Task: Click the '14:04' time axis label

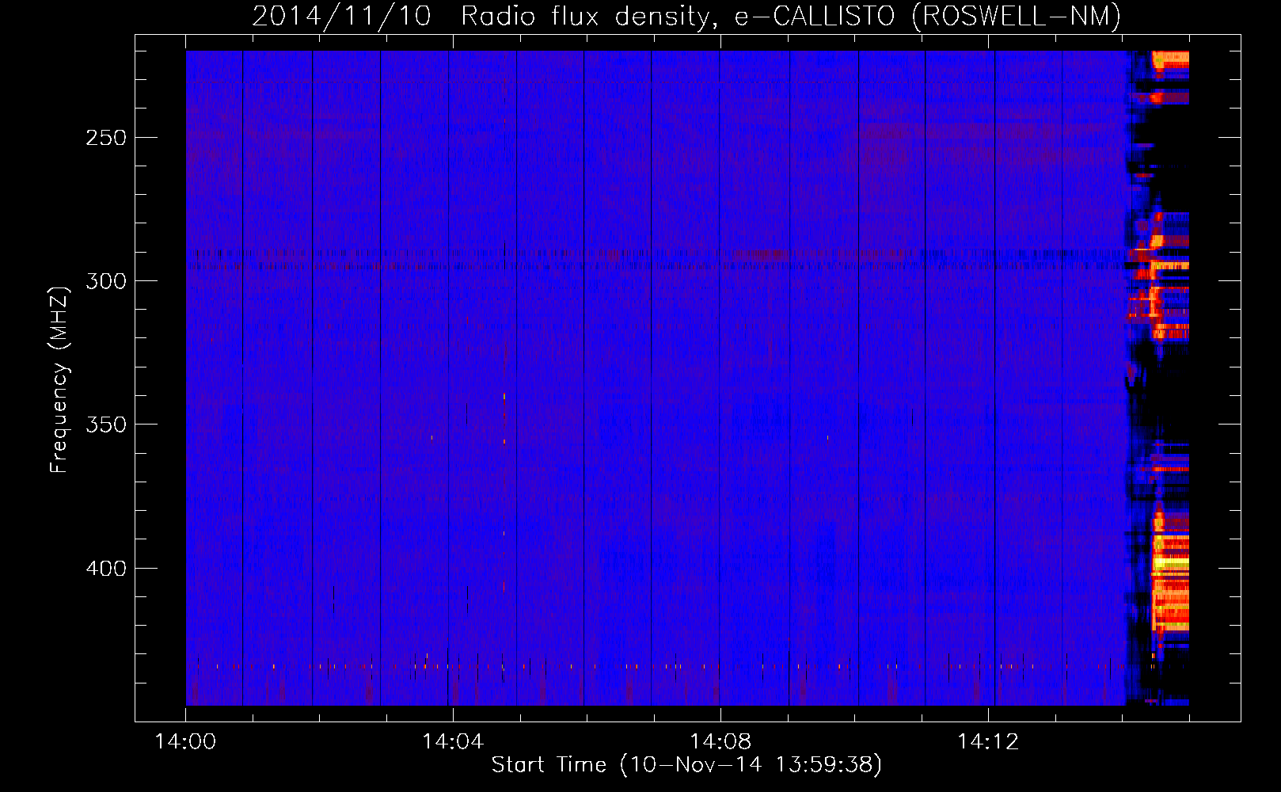Action: [x=454, y=741]
